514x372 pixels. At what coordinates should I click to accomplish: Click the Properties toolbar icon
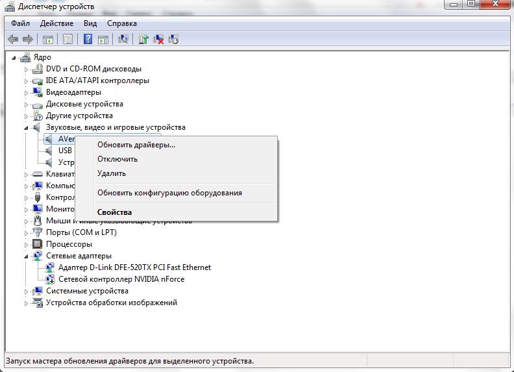[67, 40]
